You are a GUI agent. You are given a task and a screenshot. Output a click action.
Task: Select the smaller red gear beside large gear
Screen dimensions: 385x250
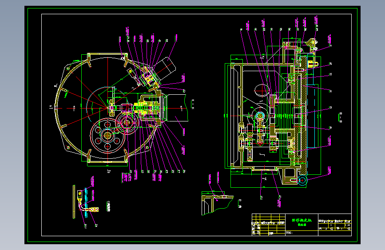[127, 122]
